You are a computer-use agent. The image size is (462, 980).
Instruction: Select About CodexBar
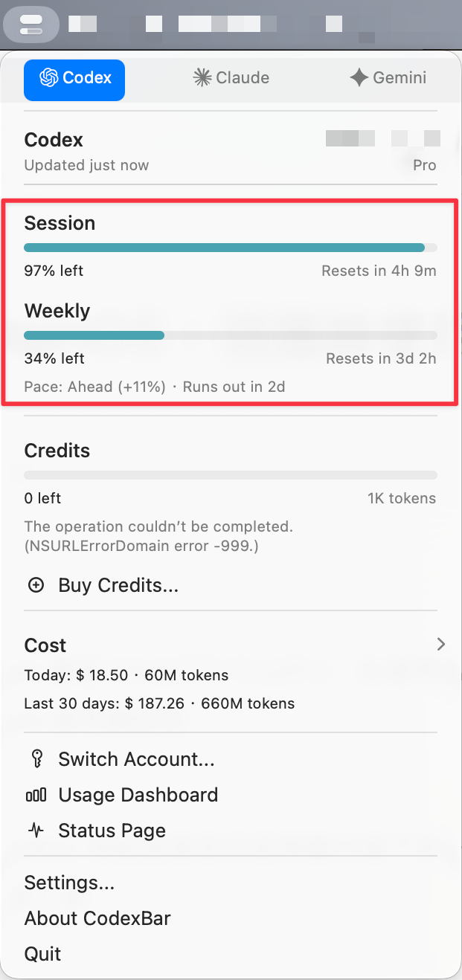coord(97,918)
